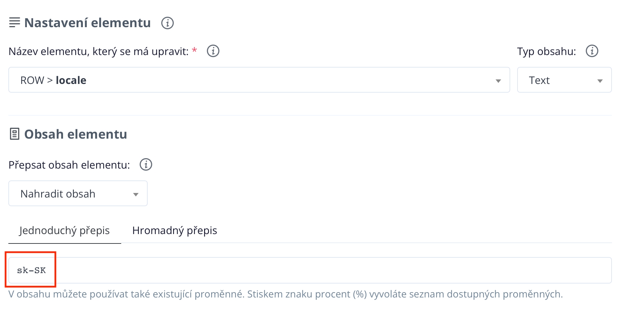The width and height of the screenshot is (622, 310).
Task: Open the Nahradit obsah dropdown
Action: (78, 194)
